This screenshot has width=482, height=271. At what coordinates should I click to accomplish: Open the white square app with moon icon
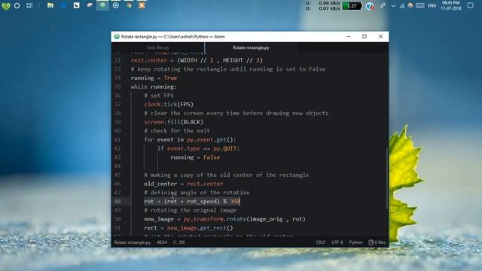pyautogui.click(x=77, y=5)
